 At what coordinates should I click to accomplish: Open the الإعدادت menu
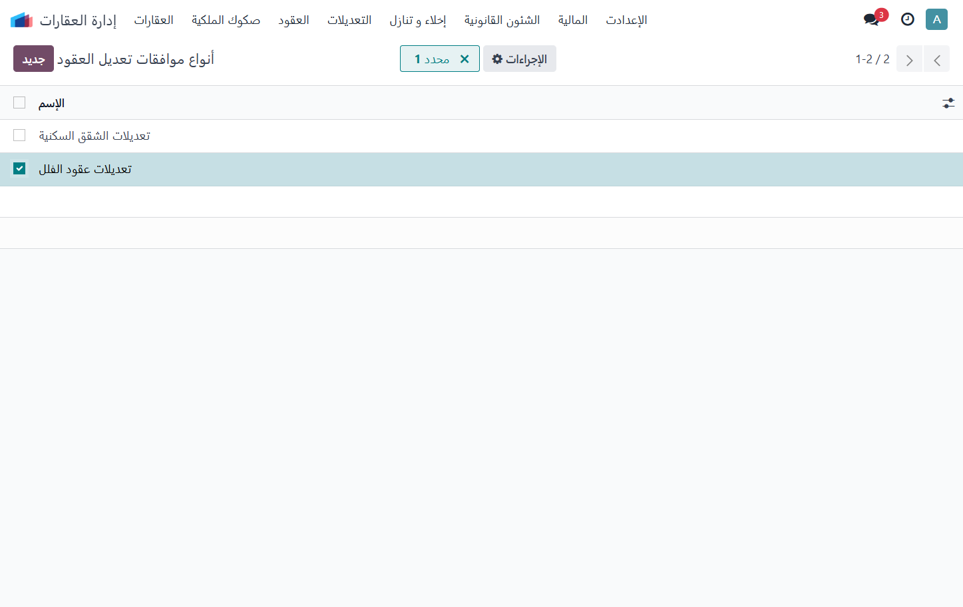[626, 20]
